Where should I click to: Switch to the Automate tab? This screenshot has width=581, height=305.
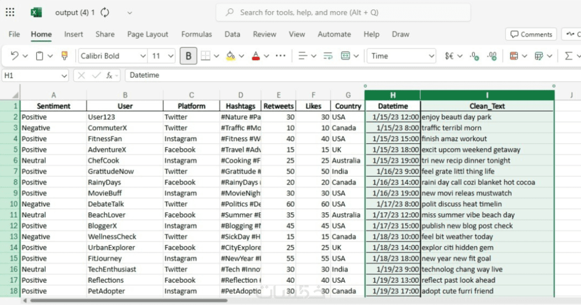point(334,34)
